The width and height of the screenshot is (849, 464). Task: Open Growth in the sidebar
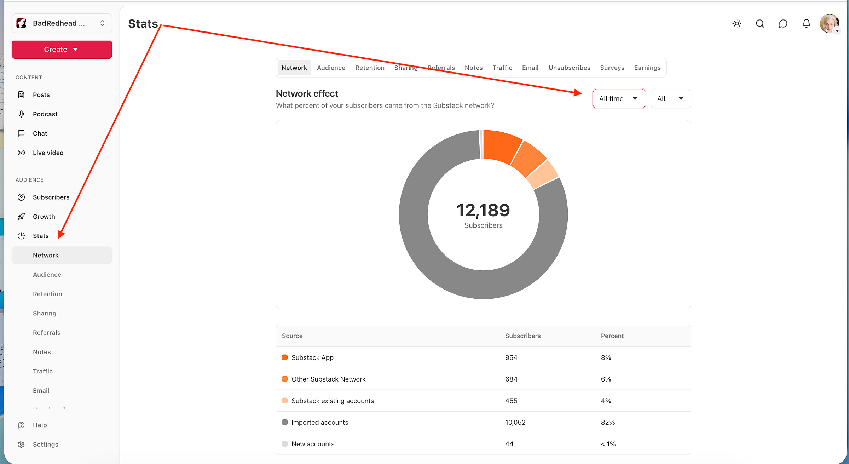tap(62, 217)
